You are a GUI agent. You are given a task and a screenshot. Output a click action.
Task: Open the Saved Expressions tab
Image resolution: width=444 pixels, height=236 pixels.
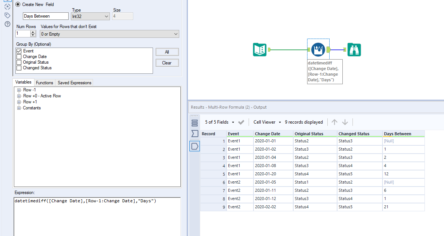click(x=74, y=82)
